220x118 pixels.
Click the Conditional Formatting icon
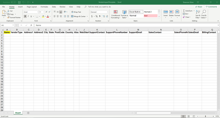pyautogui.click(x=116, y=12)
